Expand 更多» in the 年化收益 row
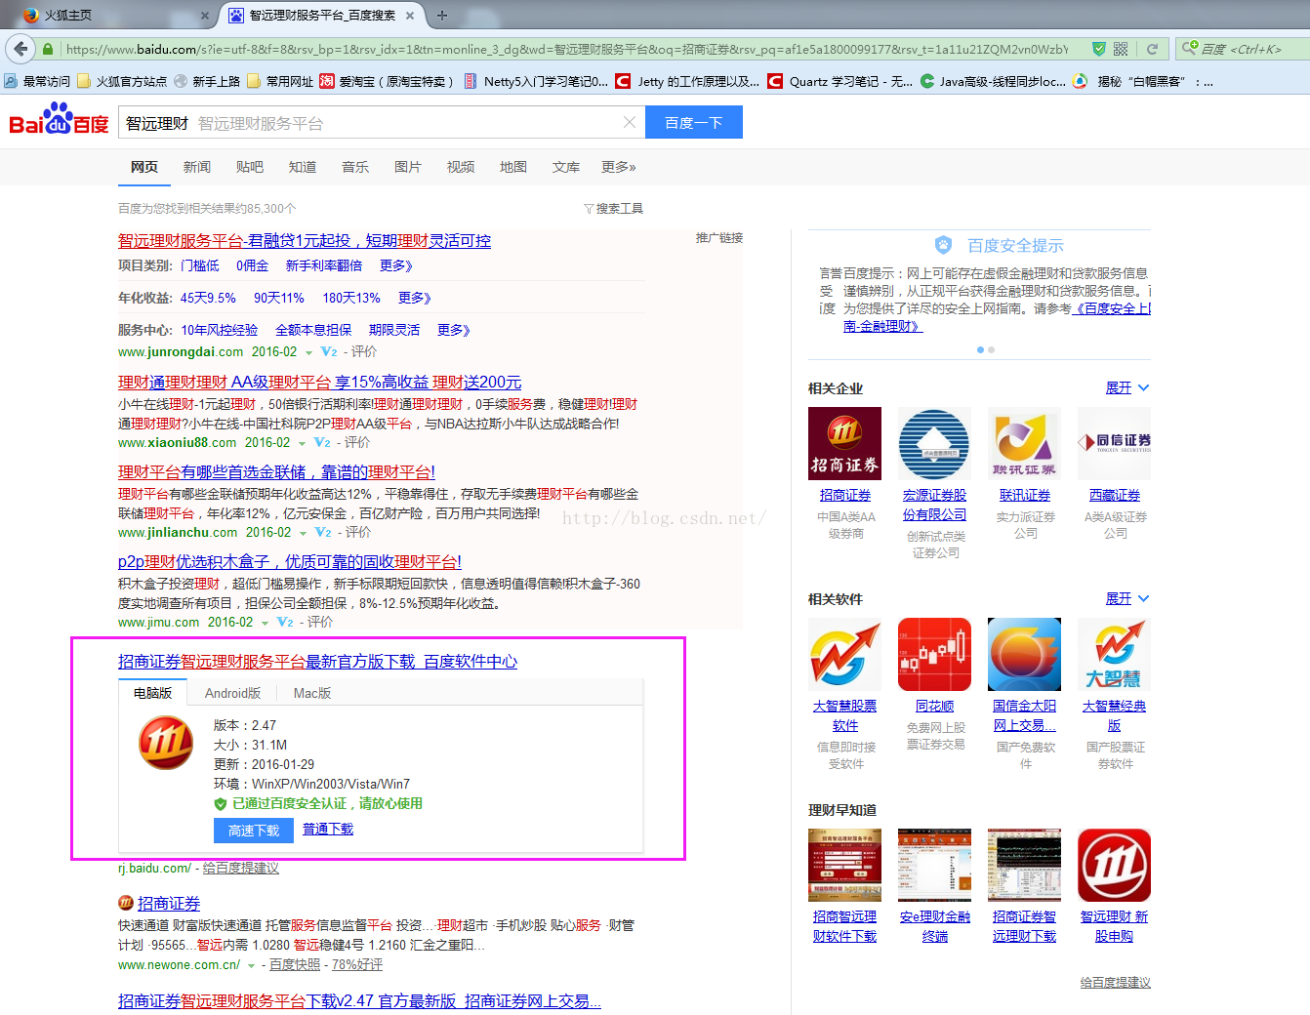 415,298
